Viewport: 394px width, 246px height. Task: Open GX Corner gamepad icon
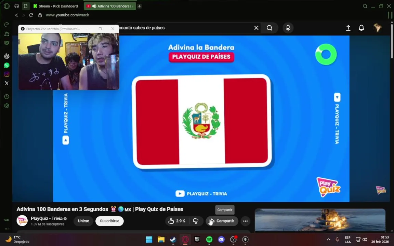[16, 6]
